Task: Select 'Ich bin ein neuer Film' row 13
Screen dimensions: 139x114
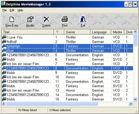Action: pos(23,90)
